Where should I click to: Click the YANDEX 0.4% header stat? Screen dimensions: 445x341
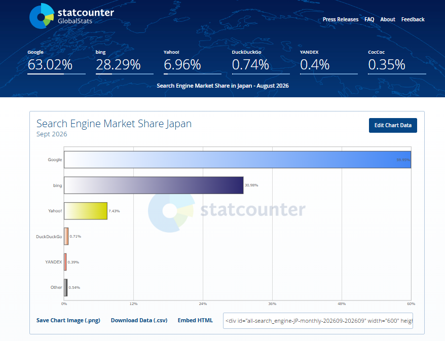click(328, 62)
